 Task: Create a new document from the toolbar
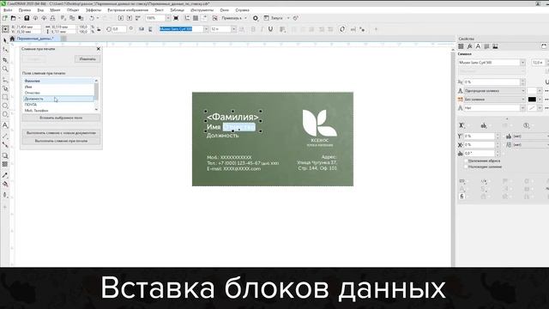point(5,18)
